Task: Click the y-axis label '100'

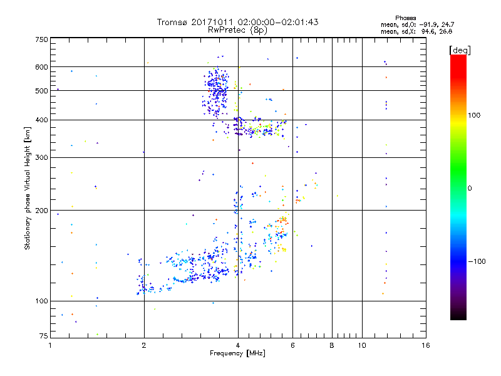Action: click(x=41, y=301)
